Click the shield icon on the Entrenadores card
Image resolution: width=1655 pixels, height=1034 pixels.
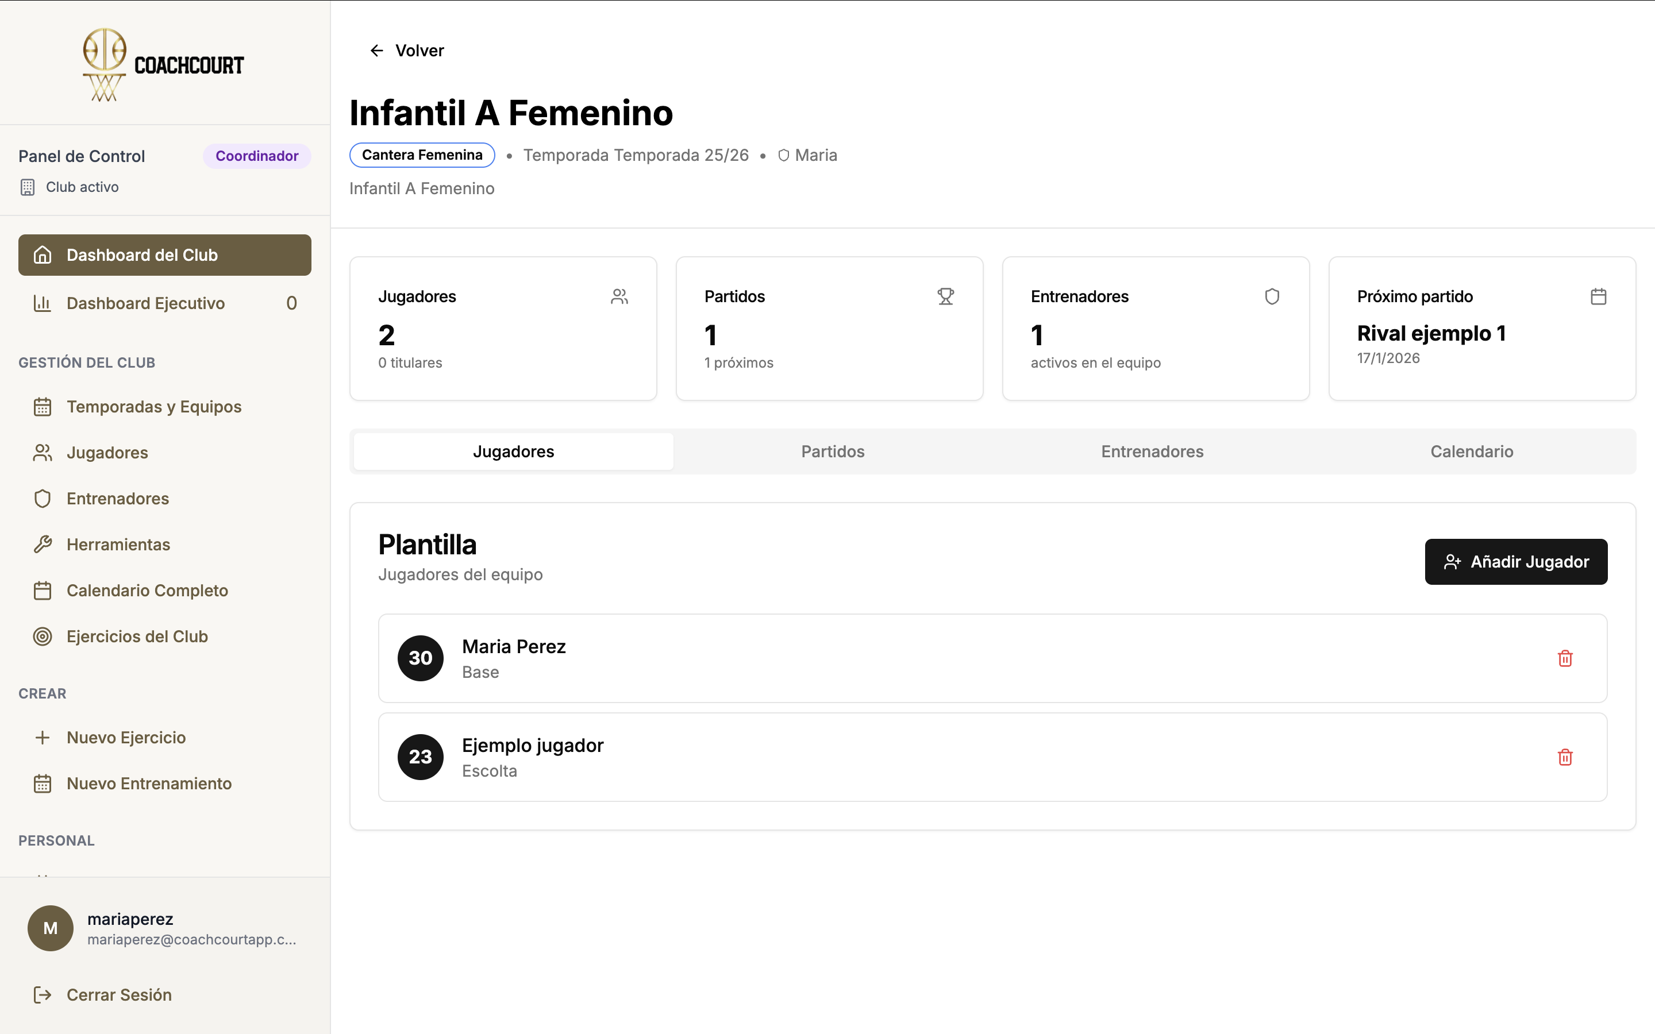[1271, 296]
